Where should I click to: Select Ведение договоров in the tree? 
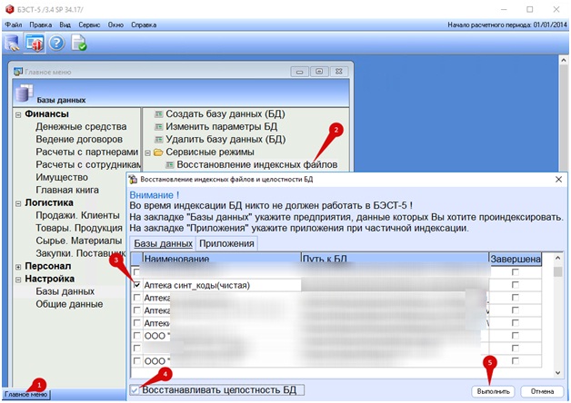pyautogui.click(x=79, y=140)
